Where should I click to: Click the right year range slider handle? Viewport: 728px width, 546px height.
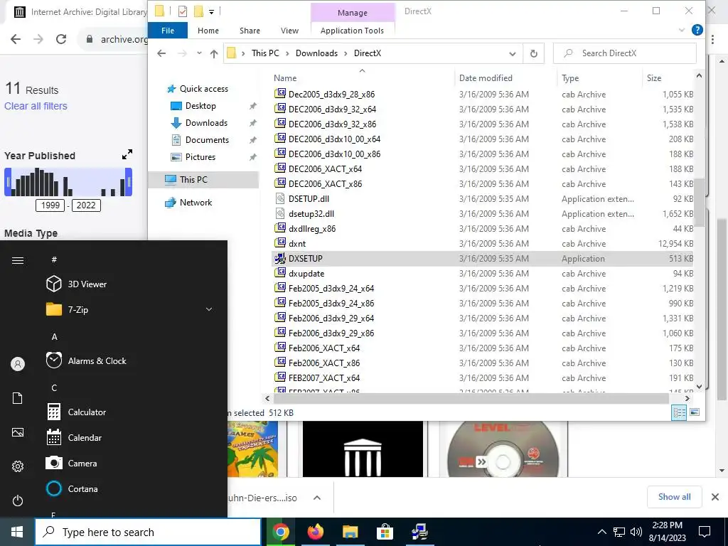[129, 182]
